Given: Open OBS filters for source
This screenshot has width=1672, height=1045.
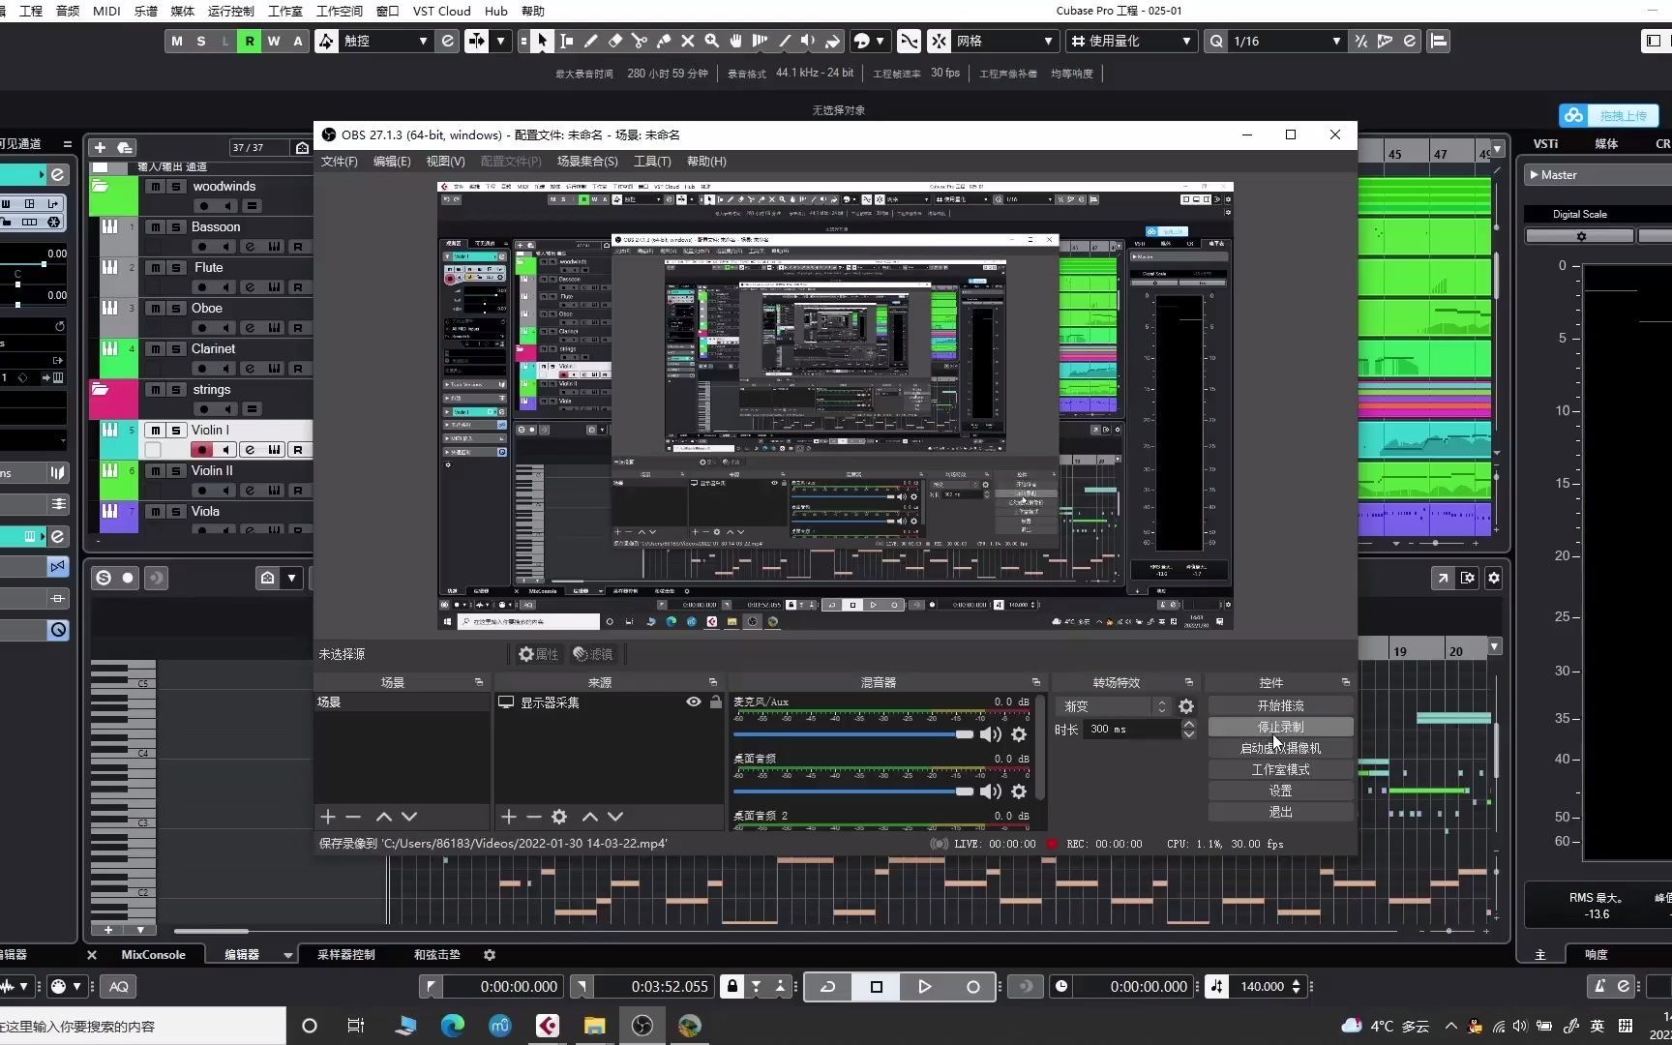Looking at the screenshot, I should (593, 654).
